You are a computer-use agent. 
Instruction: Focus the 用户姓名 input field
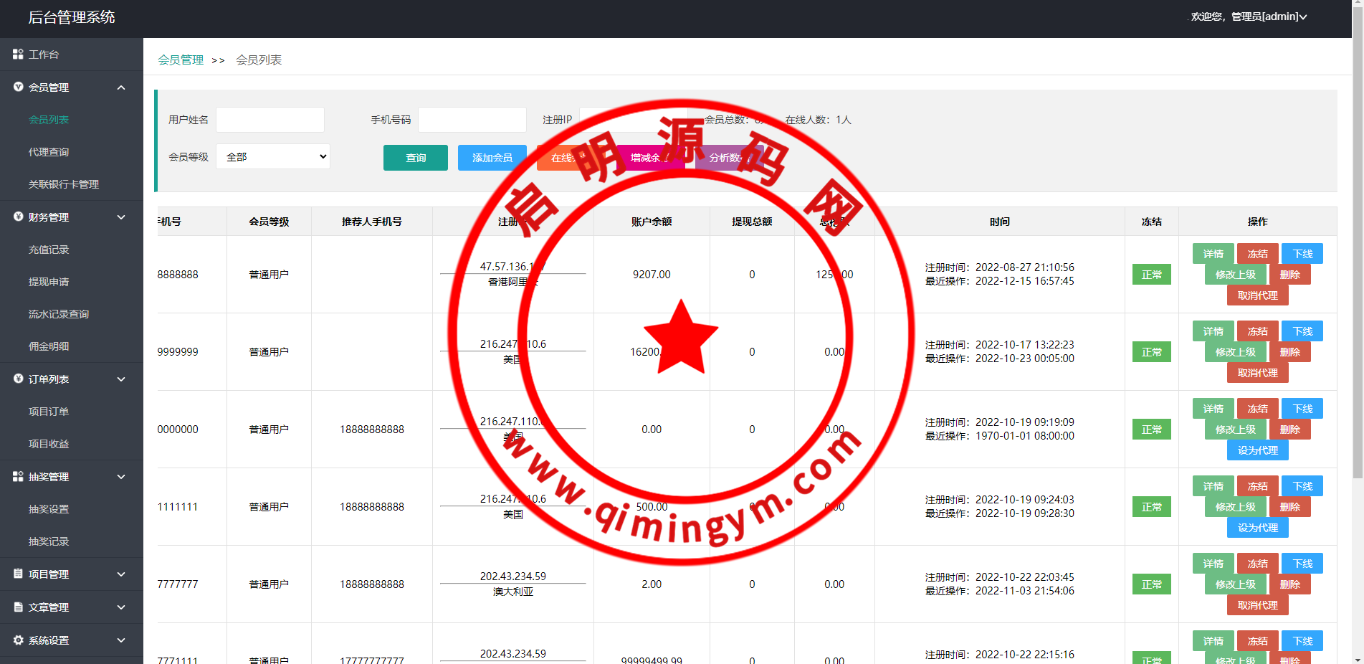coord(270,120)
